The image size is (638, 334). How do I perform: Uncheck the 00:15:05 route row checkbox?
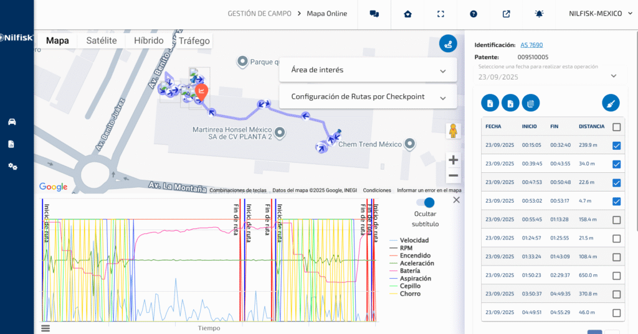pyautogui.click(x=616, y=146)
